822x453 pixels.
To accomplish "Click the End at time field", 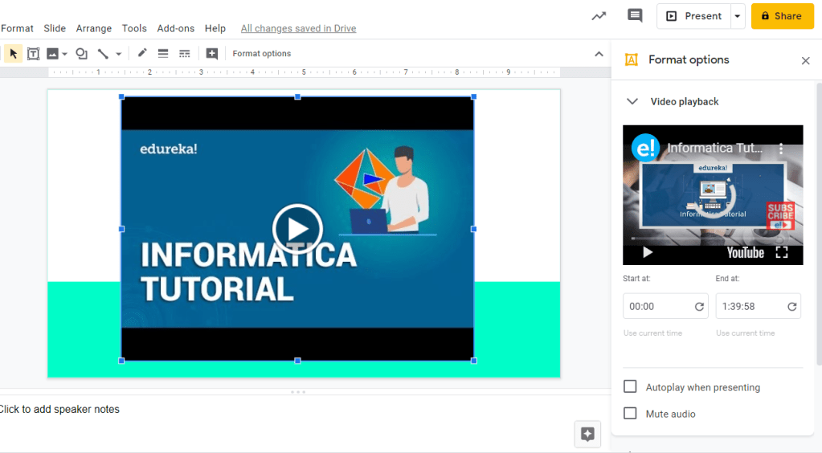I will (x=750, y=307).
